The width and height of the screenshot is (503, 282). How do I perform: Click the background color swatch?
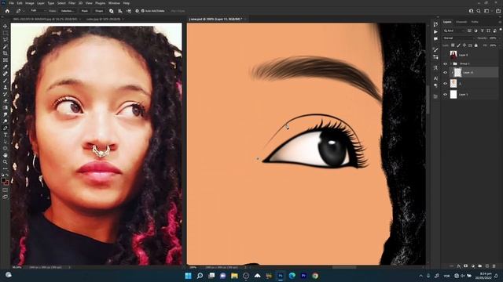(7, 183)
